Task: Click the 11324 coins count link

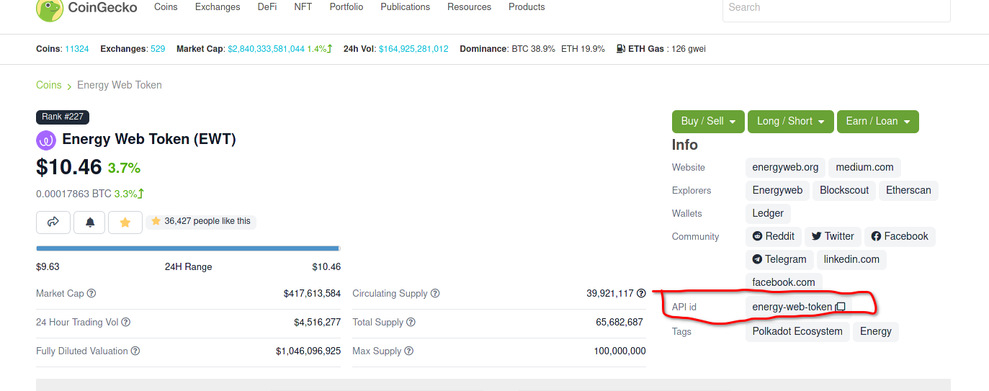Action: pyautogui.click(x=77, y=49)
